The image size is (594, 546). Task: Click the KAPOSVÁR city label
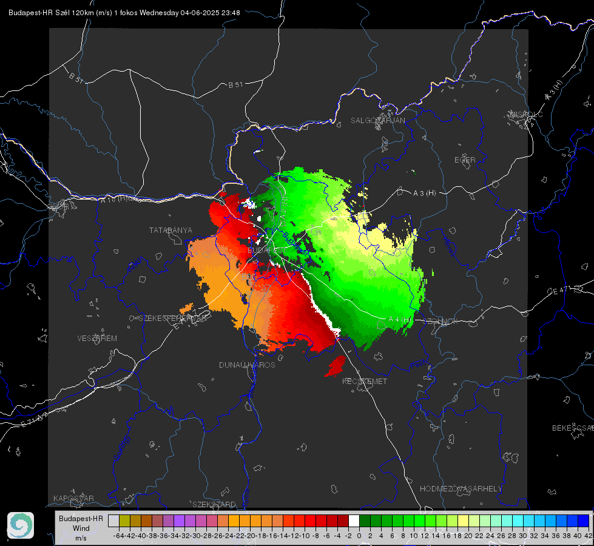73,498
